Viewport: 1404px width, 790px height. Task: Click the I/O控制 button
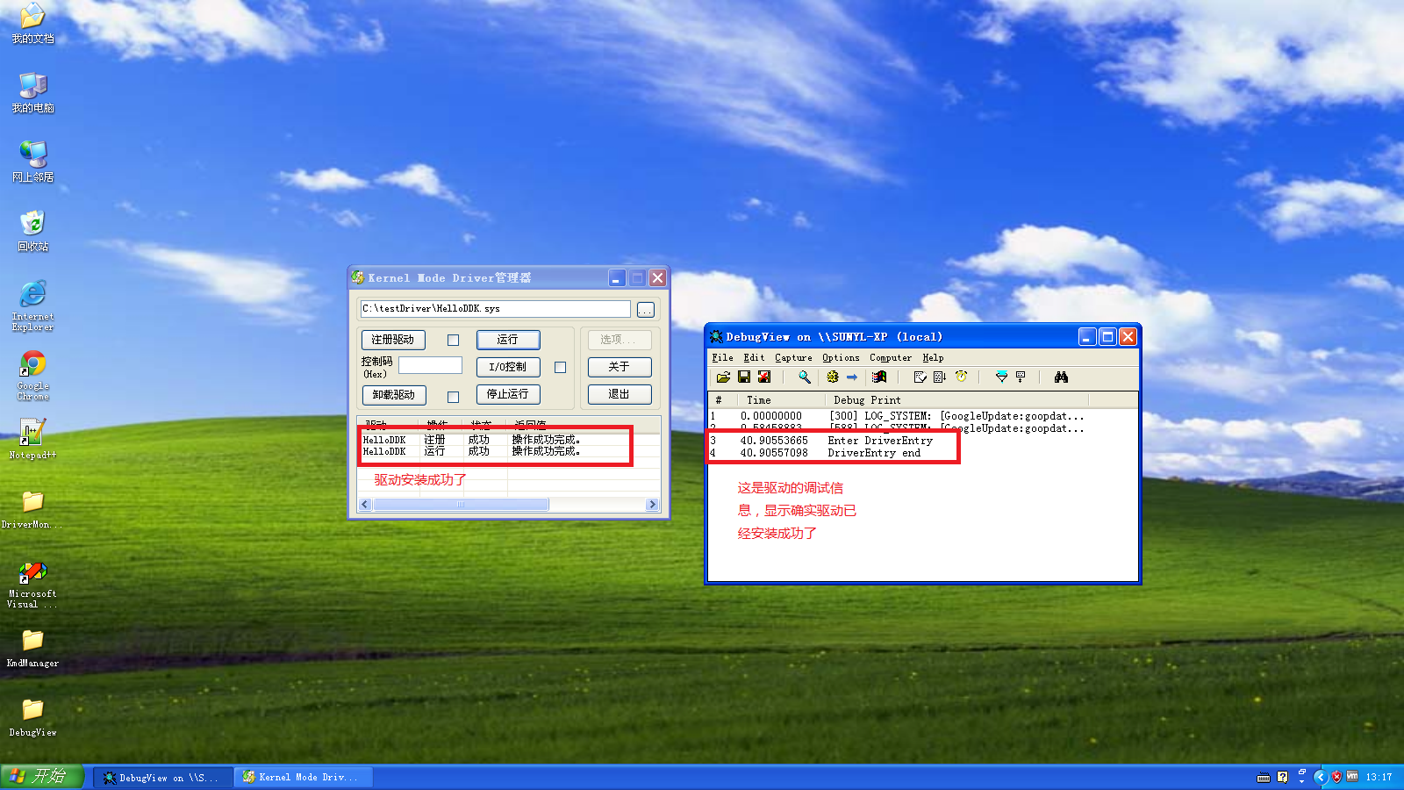click(x=508, y=367)
